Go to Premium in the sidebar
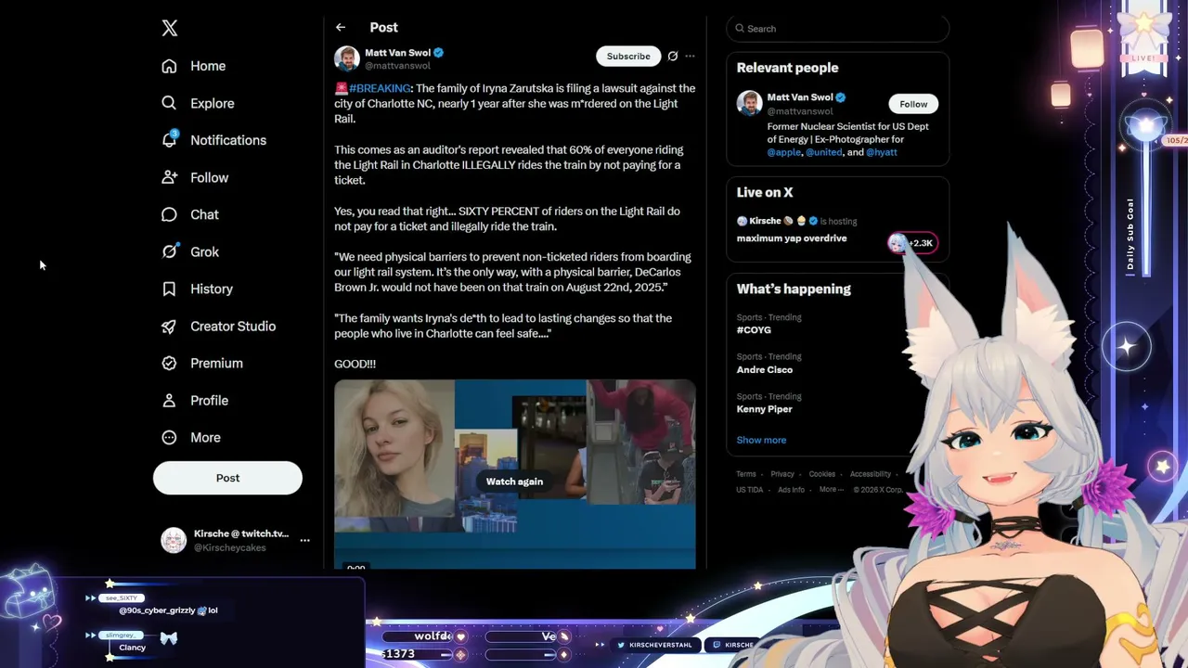1188x668 pixels. 202,363
